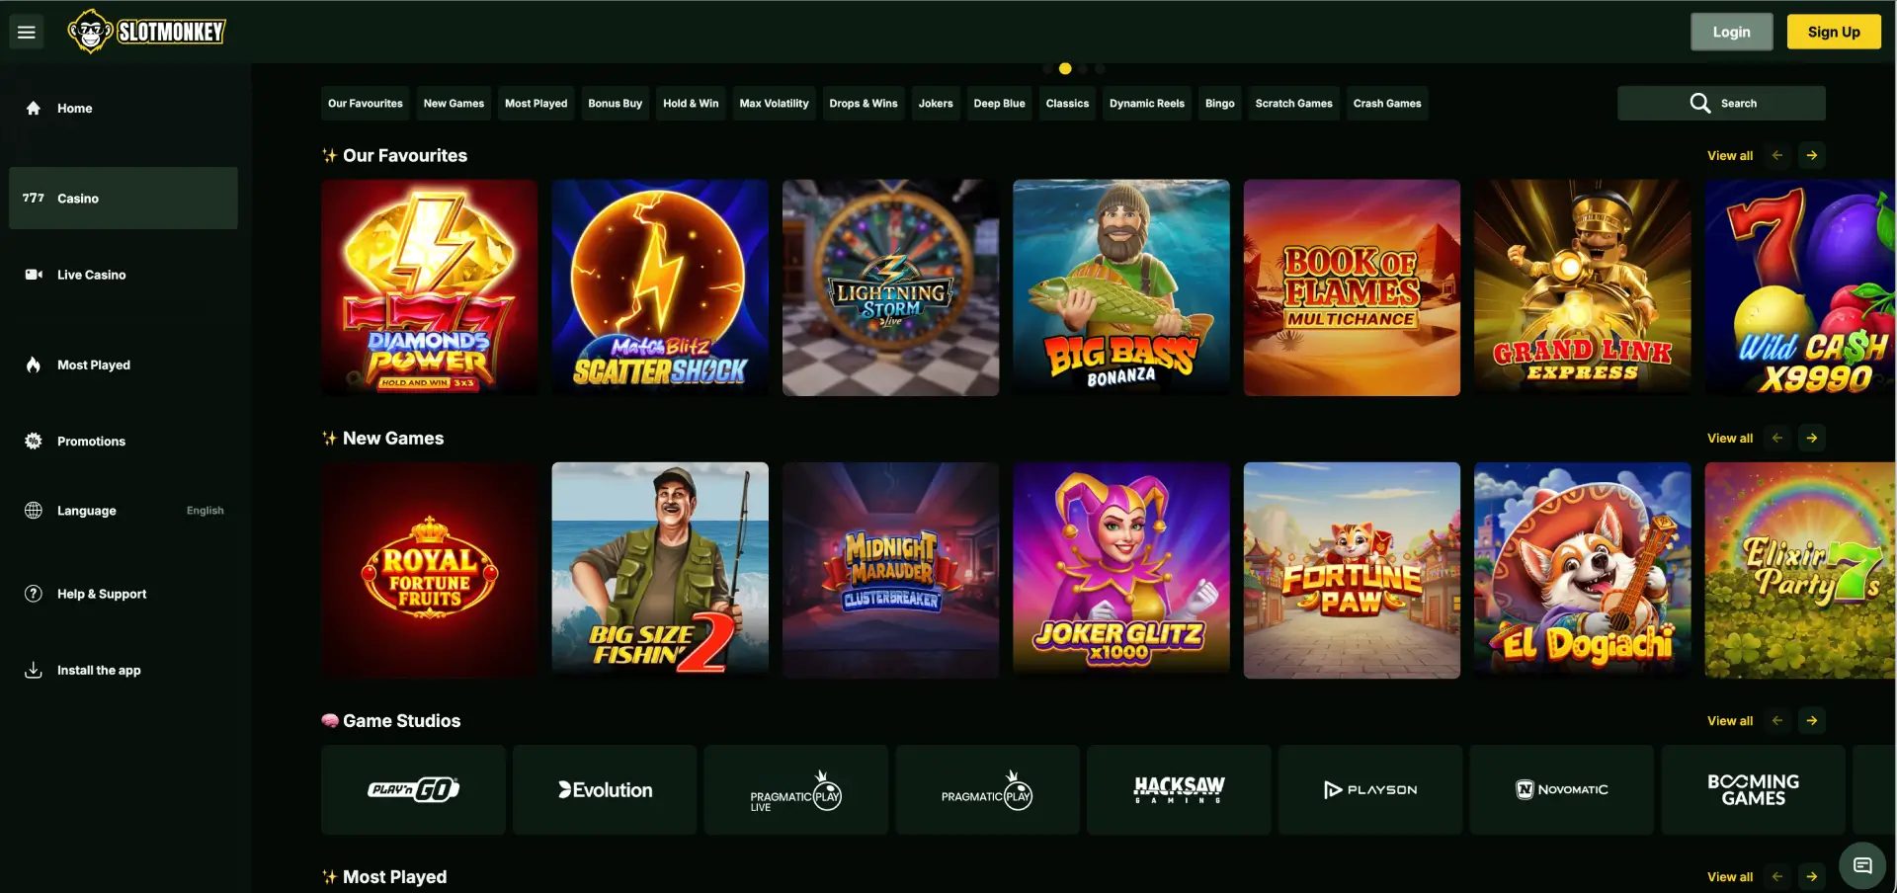Open Novomatic studio logo

point(1562,790)
